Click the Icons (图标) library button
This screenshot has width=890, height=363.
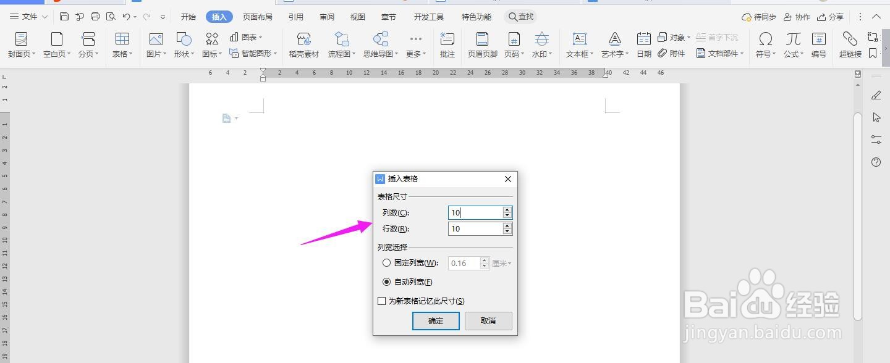click(212, 45)
